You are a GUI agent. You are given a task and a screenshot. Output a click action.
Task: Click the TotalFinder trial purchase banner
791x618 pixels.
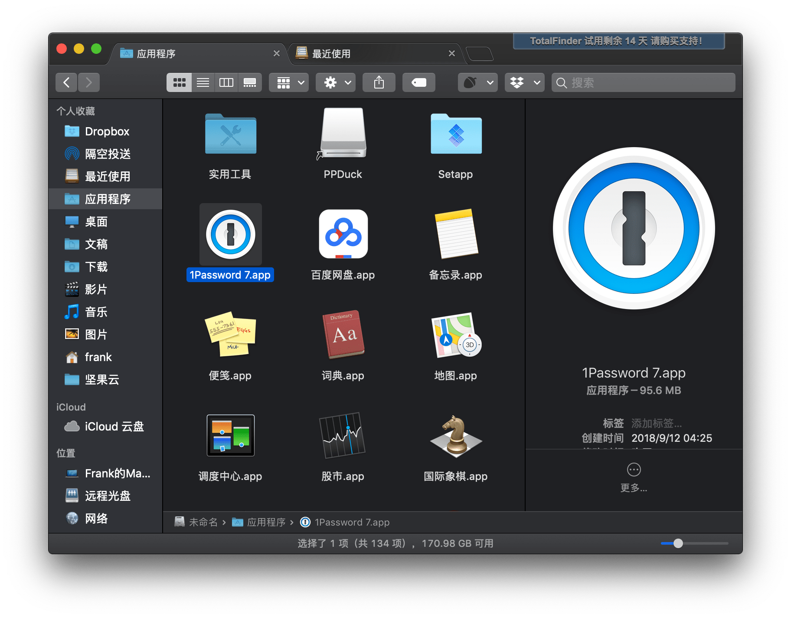coord(619,41)
